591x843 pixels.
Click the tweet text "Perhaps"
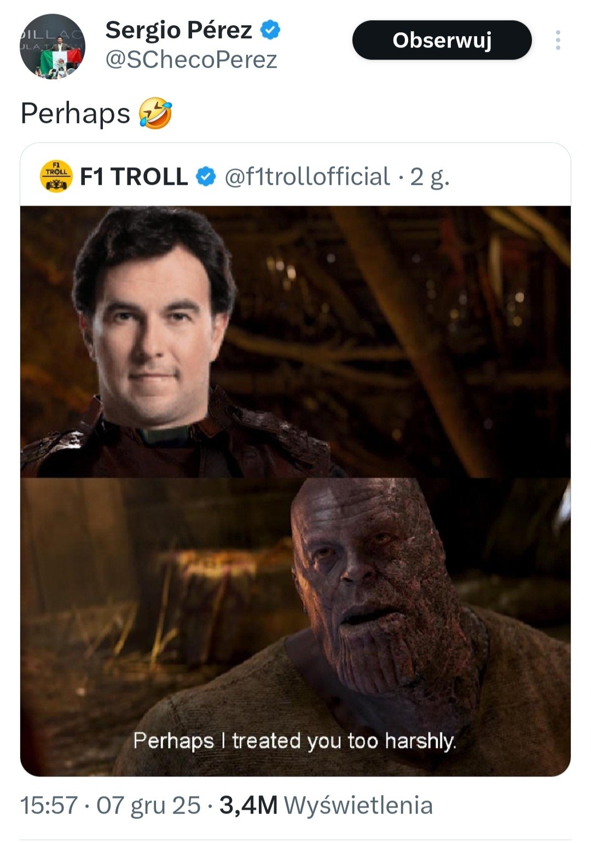pos(76,113)
